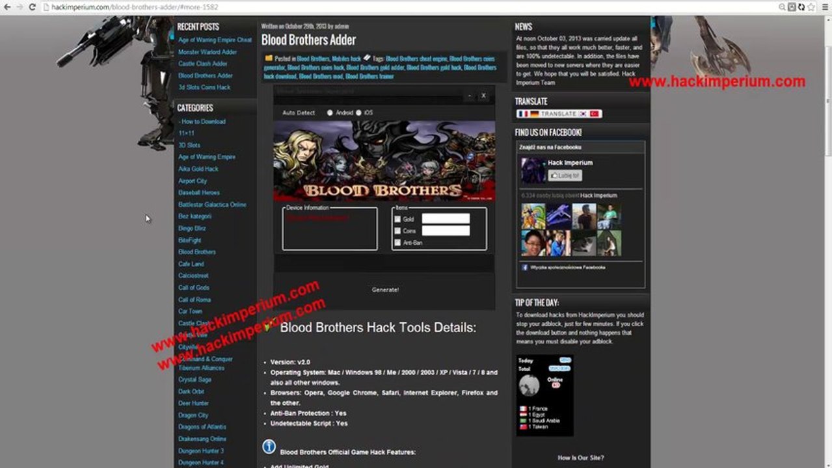Open the Airport City category
This screenshot has width=832, height=468.
193,181
